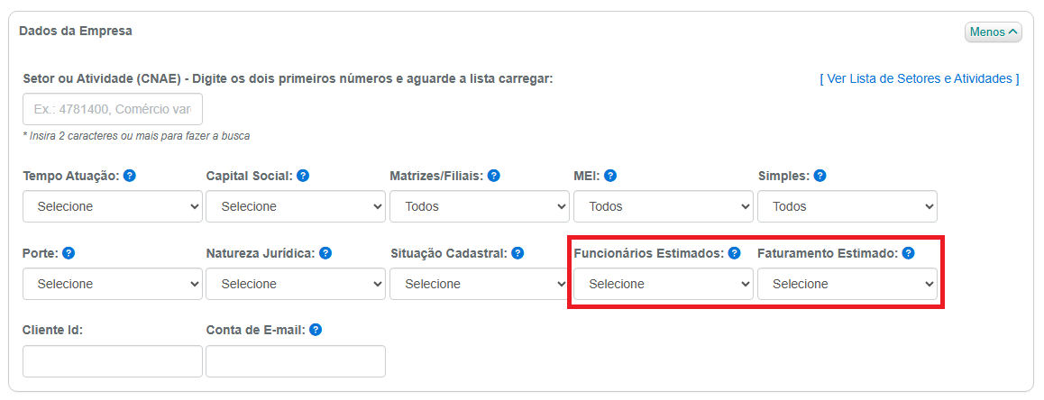Collapse the panel with Menos button
This screenshot has width=1044, height=400.
(994, 32)
